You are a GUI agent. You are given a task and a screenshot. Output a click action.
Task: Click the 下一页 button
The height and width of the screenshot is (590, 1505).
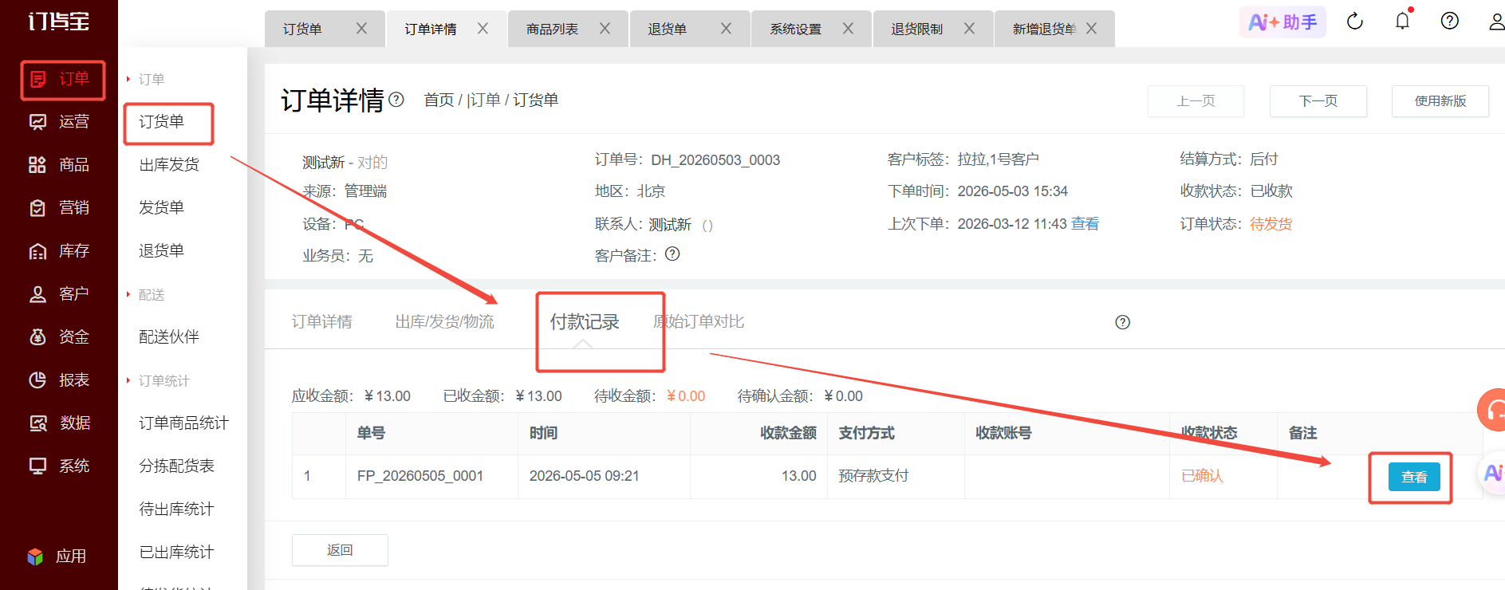coord(1318,101)
